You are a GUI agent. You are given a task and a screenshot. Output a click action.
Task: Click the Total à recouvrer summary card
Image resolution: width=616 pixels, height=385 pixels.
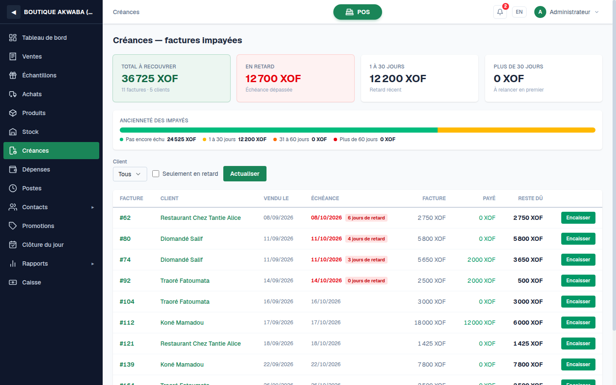(x=172, y=78)
